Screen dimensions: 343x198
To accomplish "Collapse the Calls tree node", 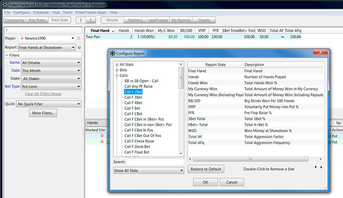I will coord(117,76).
